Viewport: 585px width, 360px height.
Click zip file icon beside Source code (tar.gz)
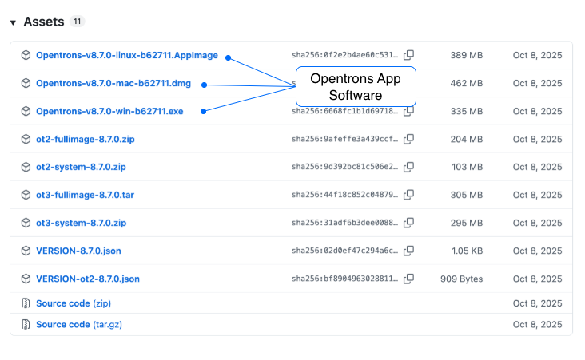tap(26, 325)
